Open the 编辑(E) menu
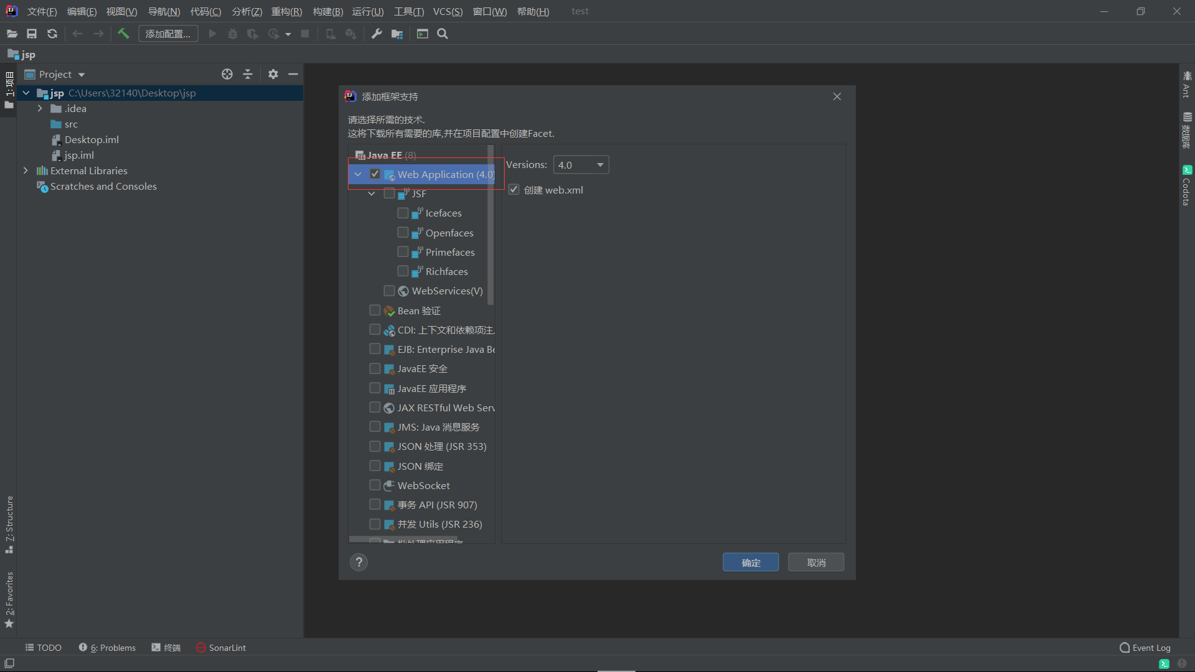The image size is (1195, 672). point(82,11)
